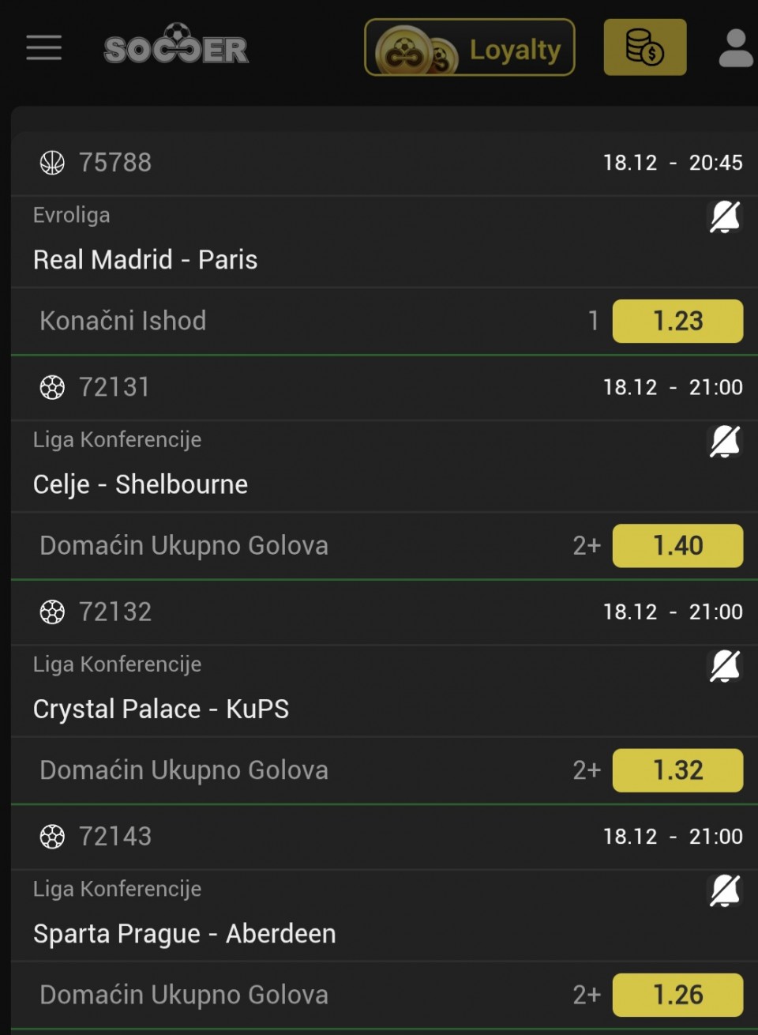Click the basketball icon beside 75788
The image size is (758, 1035).
pyautogui.click(x=52, y=163)
